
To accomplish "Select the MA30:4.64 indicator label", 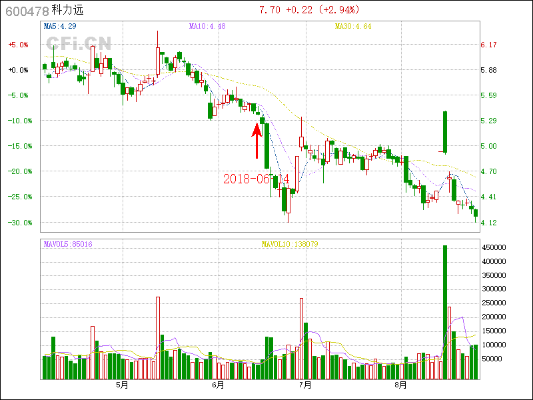I will (352, 26).
